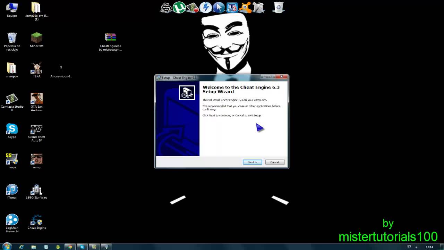
Task: Open the recycle bin in the top dock
Action: coord(279,7)
